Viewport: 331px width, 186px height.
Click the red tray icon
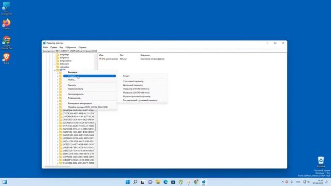pyautogui.click(x=287, y=182)
